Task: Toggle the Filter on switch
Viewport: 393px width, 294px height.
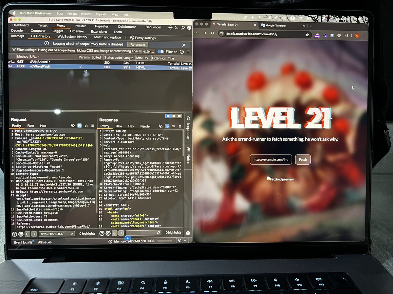Action: [x=161, y=52]
